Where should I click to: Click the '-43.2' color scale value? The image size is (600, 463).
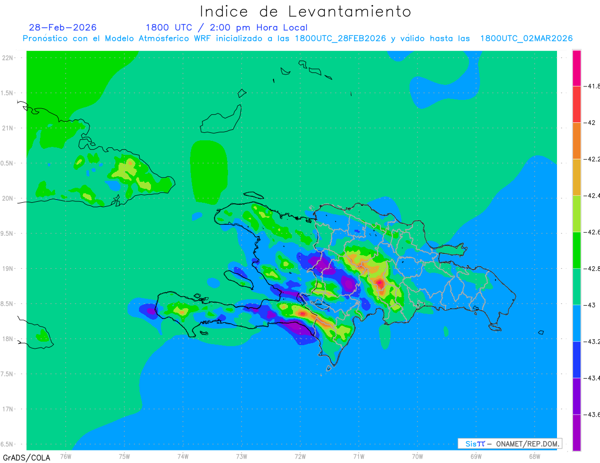point(592,341)
